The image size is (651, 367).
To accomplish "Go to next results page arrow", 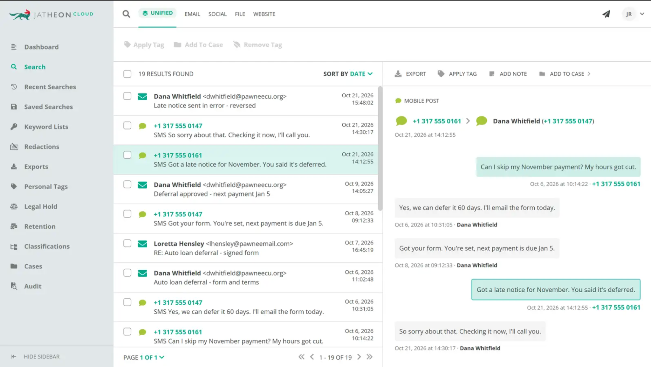I will 359,357.
